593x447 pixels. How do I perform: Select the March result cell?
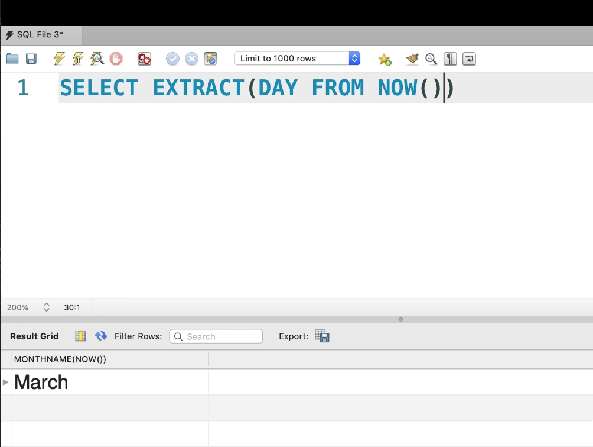[x=110, y=382]
